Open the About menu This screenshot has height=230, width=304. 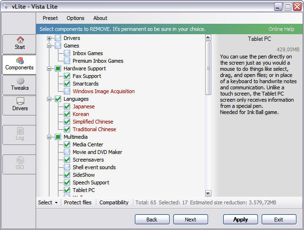(100, 18)
